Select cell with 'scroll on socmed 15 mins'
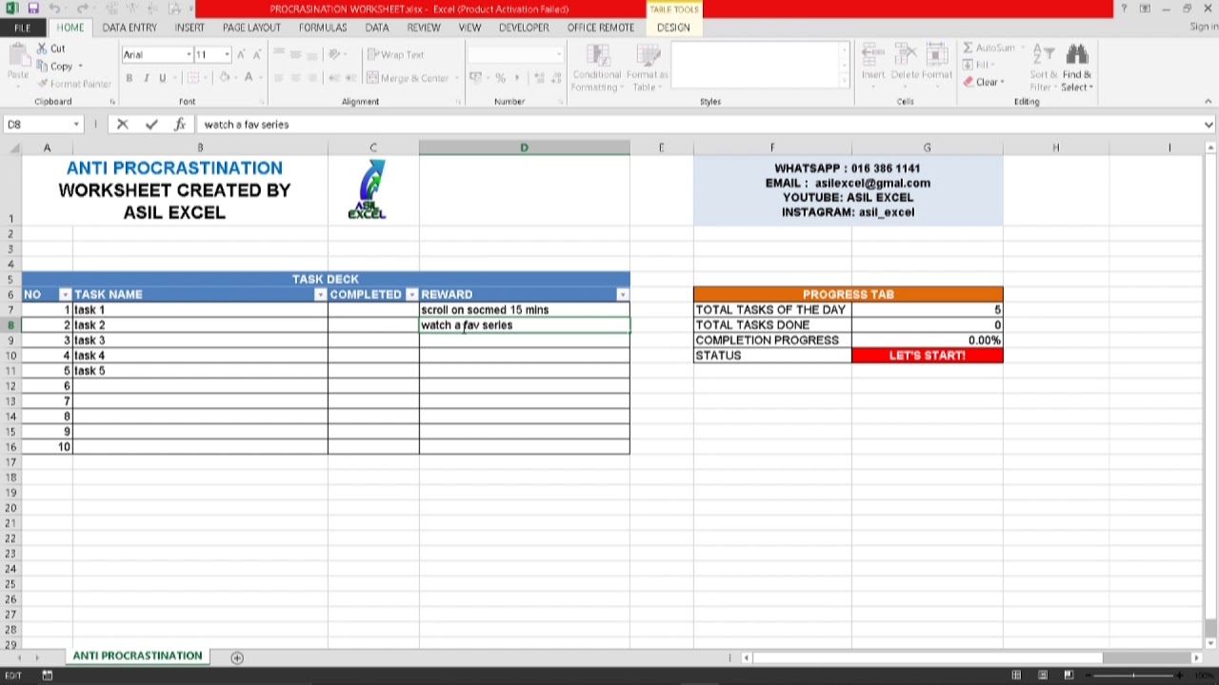This screenshot has width=1219, height=685. [x=524, y=310]
